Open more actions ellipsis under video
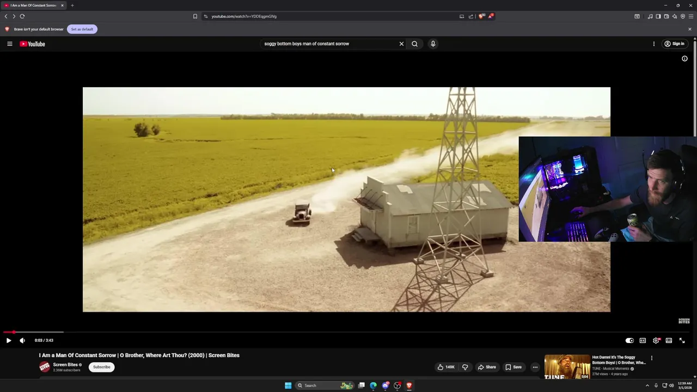 pyautogui.click(x=535, y=367)
